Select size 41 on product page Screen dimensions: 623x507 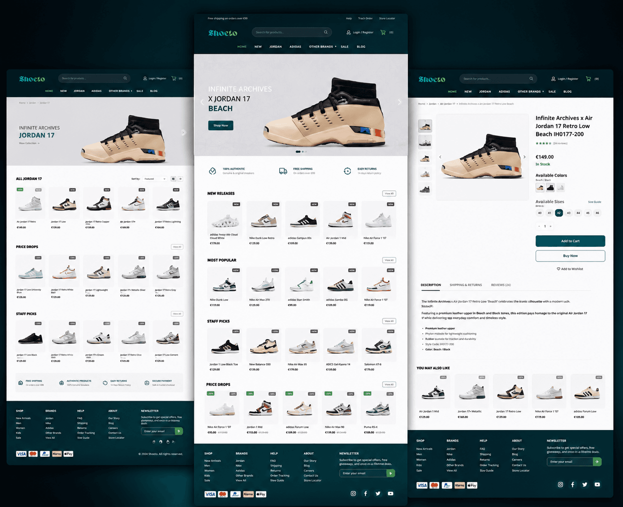click(x=549, y=213)
